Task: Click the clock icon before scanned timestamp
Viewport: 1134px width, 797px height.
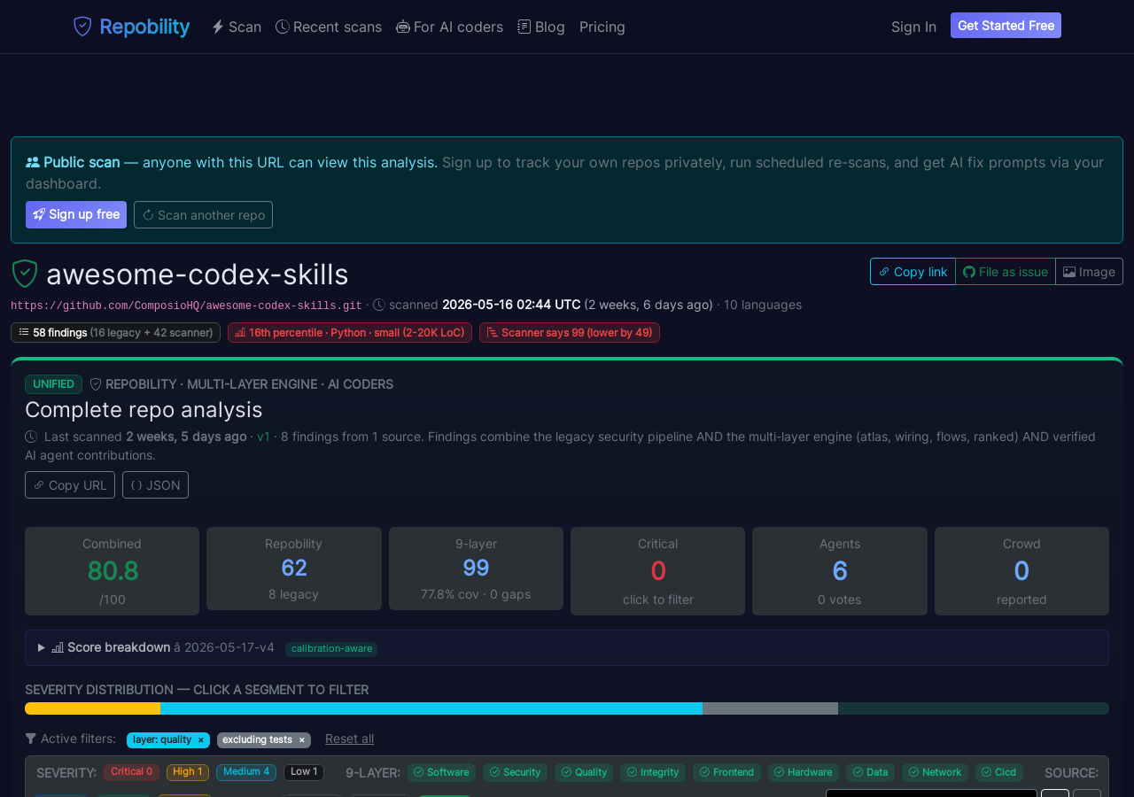Action: tap(379, 305)
